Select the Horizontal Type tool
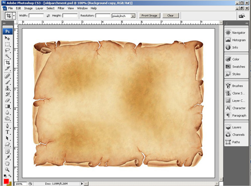Image resolution: width=251 pixels, height=186 pixels. pyautogui.click(x=7, y=132)
